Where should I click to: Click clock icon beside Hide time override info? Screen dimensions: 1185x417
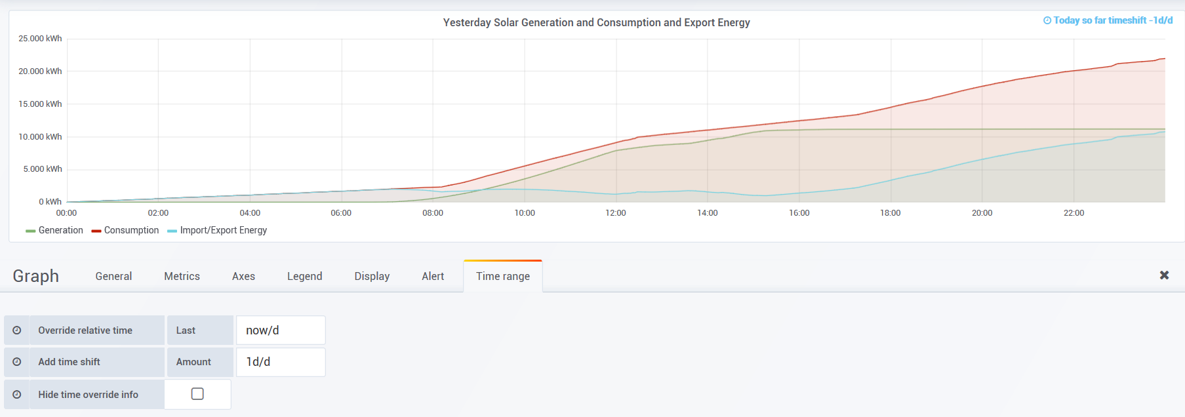17,395
